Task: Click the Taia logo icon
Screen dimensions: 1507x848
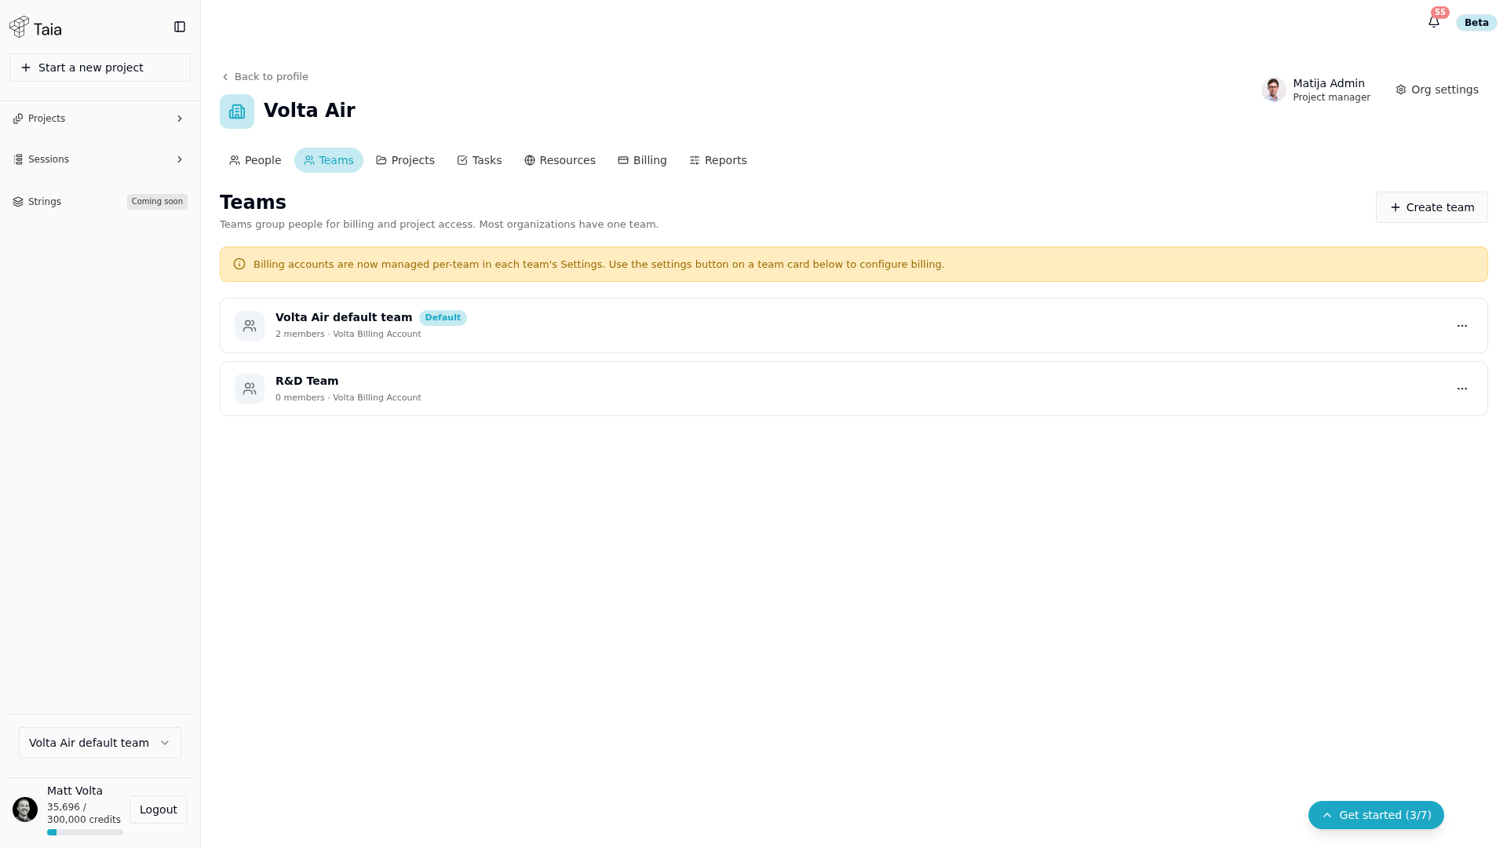Action: click(x=20, y=27)
